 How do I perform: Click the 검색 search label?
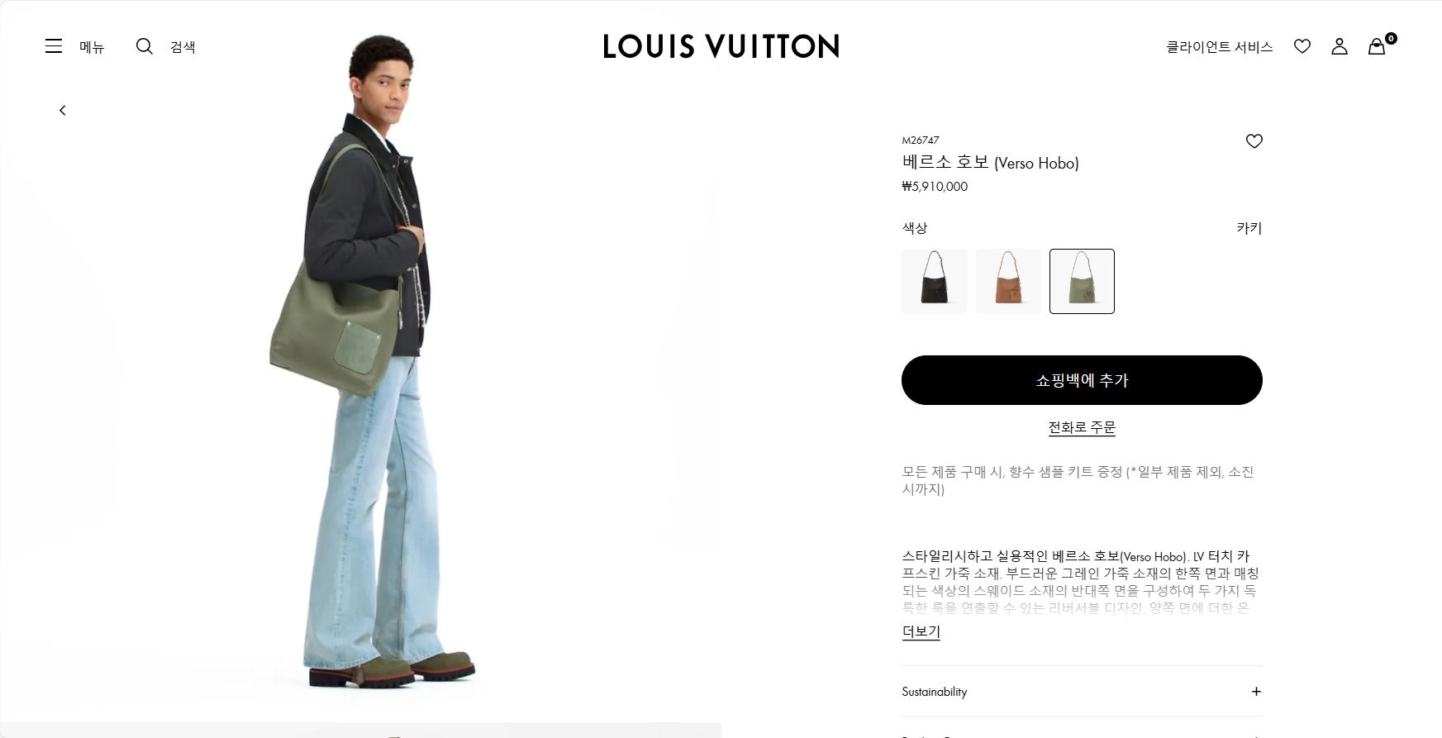click(183, 47)
